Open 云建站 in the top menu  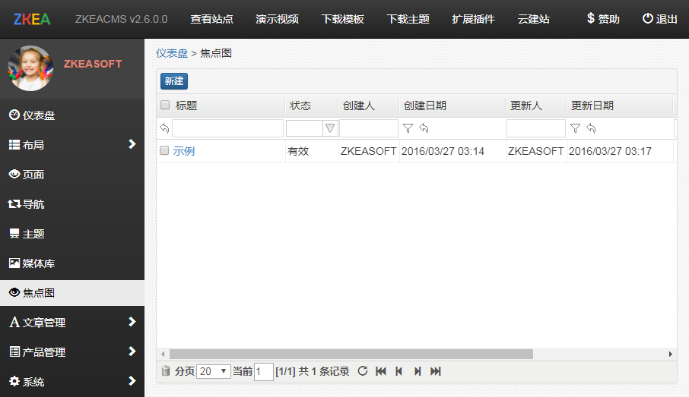pyautogui.click(x=533, y=19)
